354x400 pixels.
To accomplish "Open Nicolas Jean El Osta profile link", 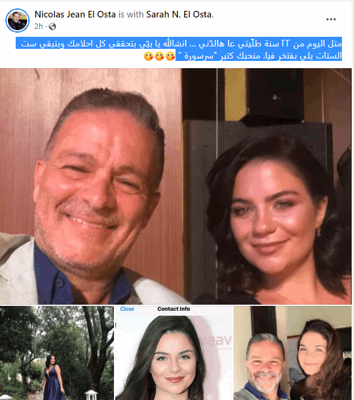I will click(x=75, y=14).
